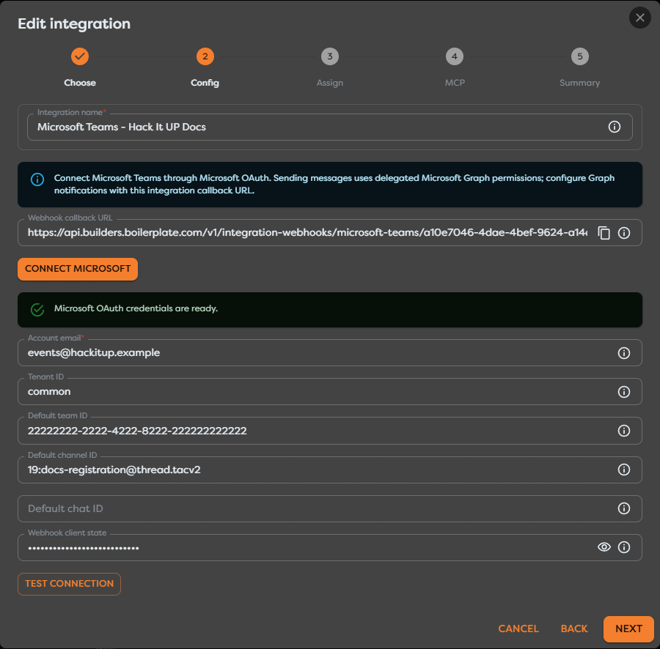Viewport: 660px width, 649px height.
Task: Go back to the previous step
Action: 573,628
